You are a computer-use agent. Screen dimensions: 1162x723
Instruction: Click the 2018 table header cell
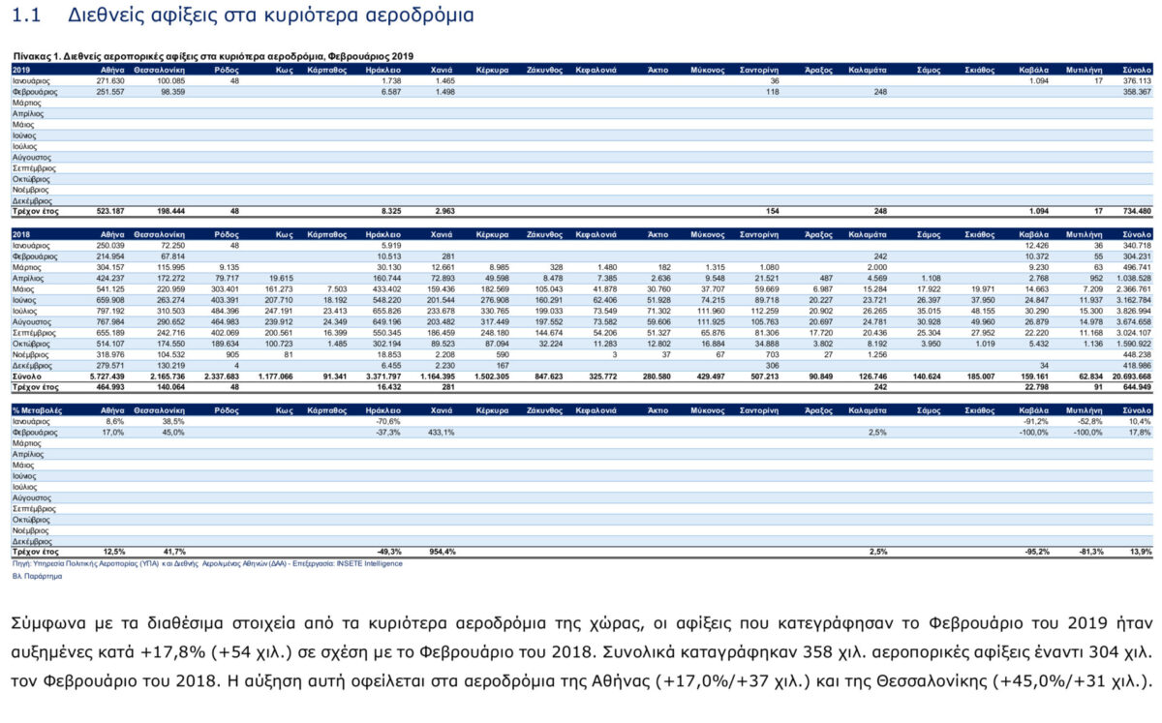point(21,234)
